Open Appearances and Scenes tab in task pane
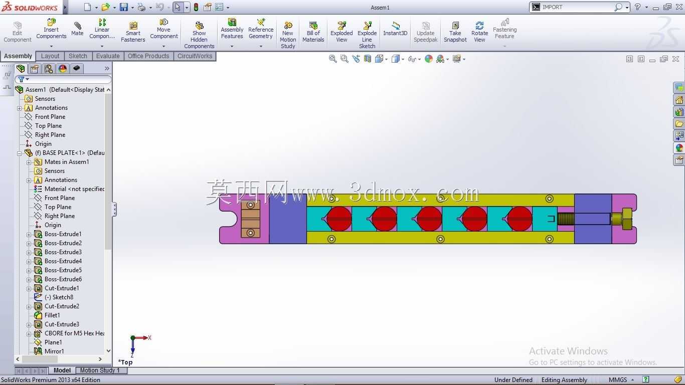This screenshot has width=685, height=385. 679,148
